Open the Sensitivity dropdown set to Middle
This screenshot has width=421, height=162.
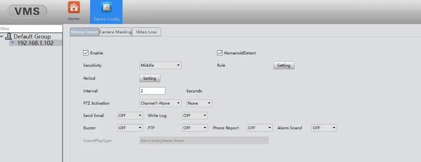point(160,65)
